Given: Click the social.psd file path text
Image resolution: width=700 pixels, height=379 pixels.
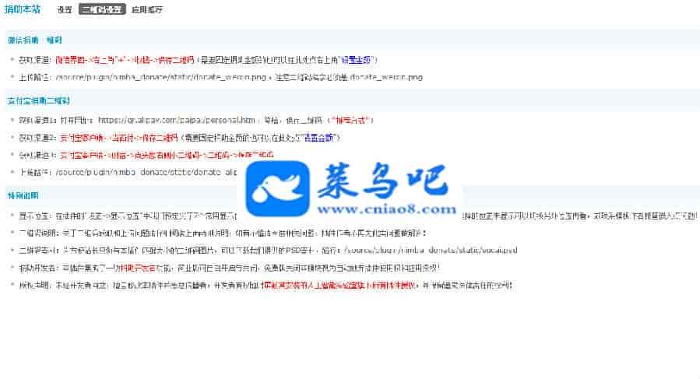Looking at the screenshot, I should click(x=431, y=250).
